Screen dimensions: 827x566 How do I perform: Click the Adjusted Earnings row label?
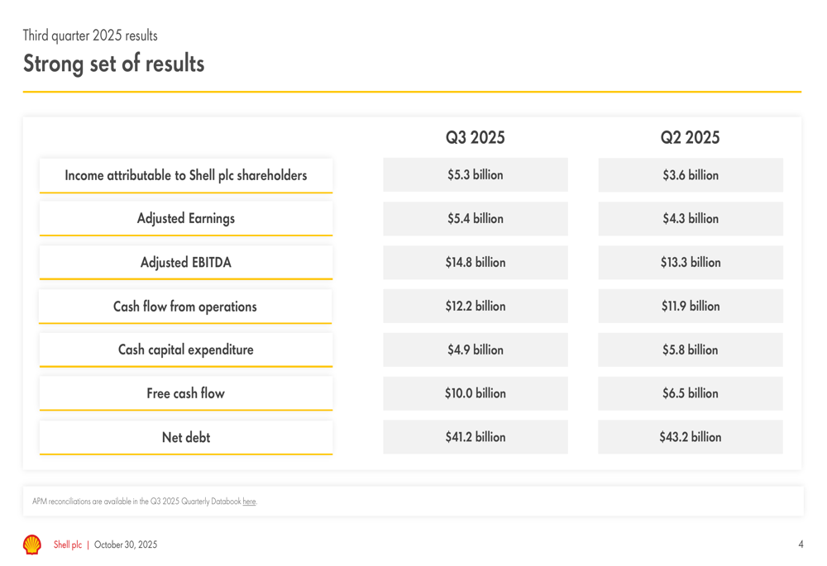pos(186,219)
